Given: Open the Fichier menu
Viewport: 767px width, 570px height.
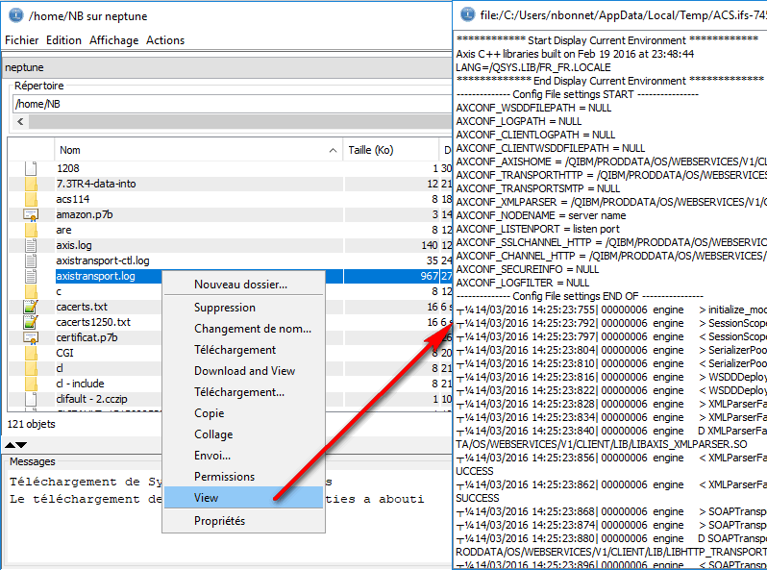Looking at the screenshot, I should pyautogui.click(x=21, y=40).
